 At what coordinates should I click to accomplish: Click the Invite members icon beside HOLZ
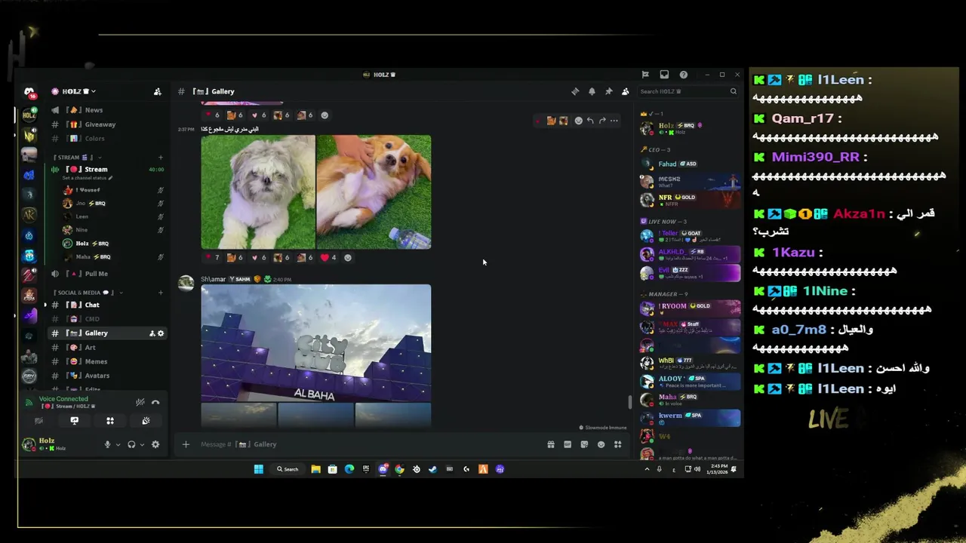(157, 91)
